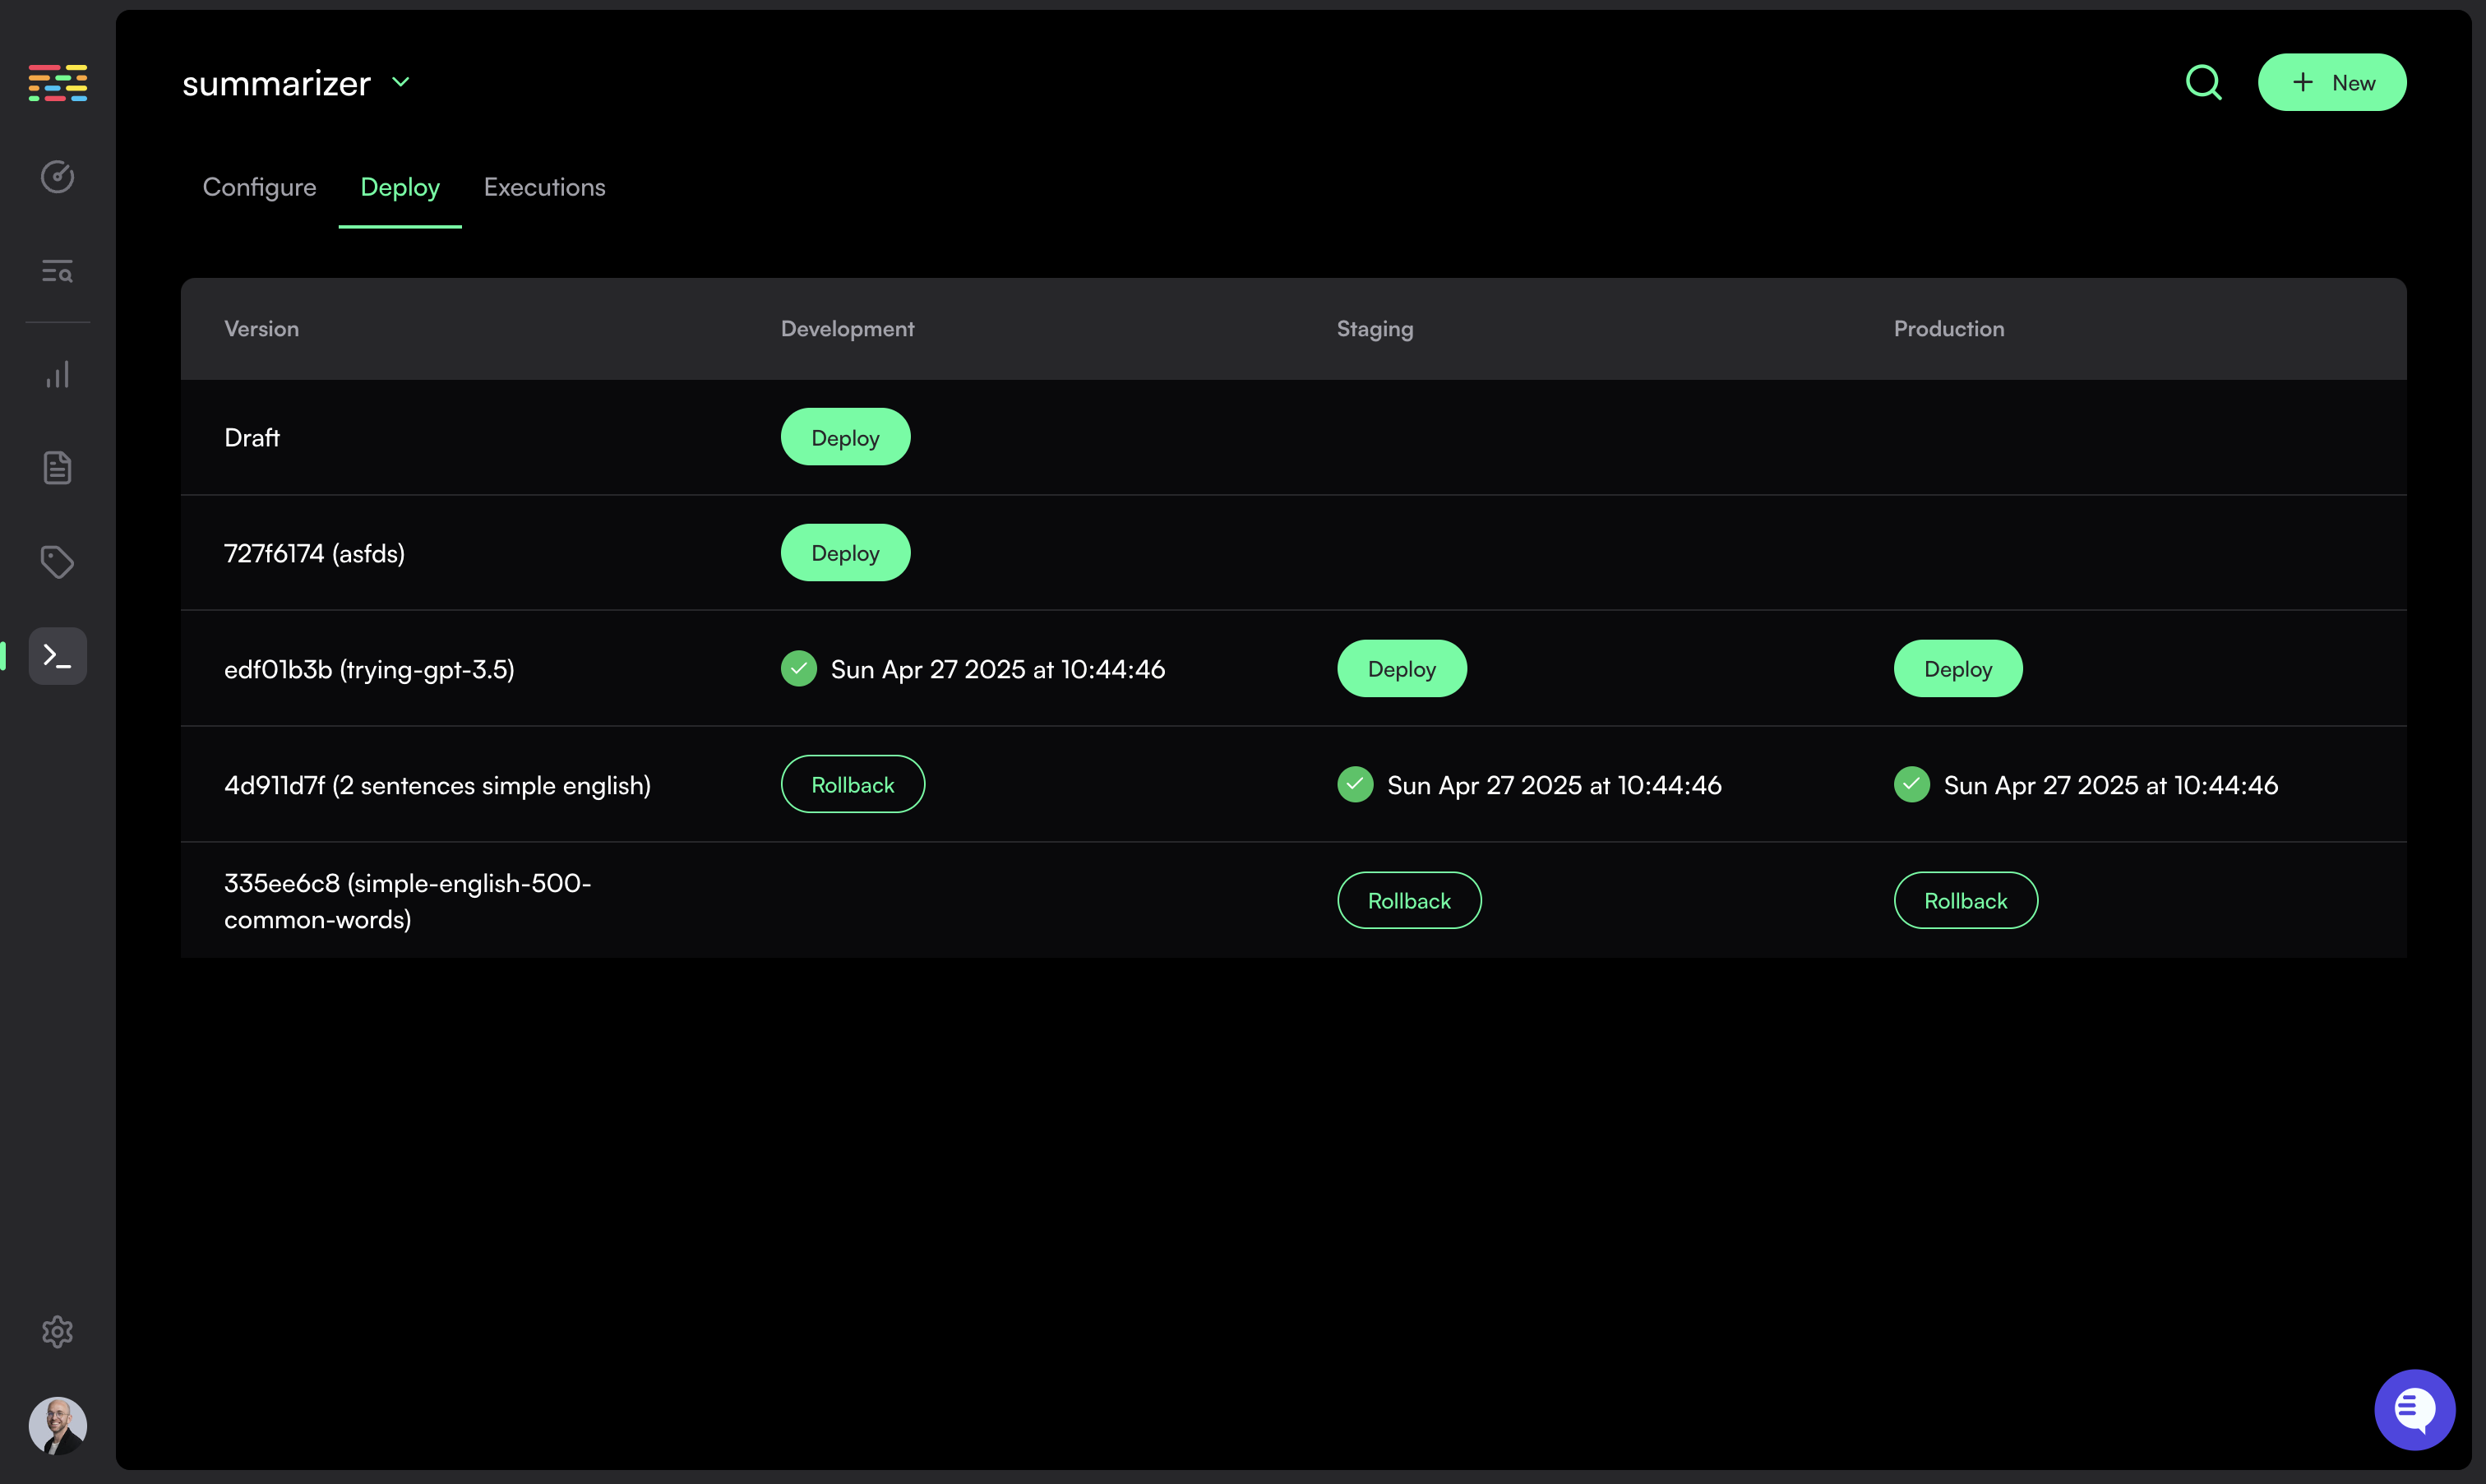Deploy the Draft version to Development
The height and width of the screenshot is (1484, 2486).
tap(844, 437)
